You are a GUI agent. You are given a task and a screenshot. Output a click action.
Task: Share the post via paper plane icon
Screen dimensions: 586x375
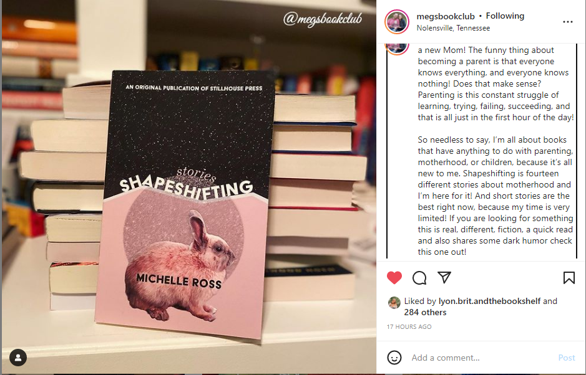click(444, 277)
